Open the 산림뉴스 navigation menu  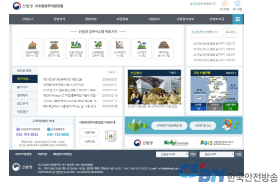tap(27, 19)
